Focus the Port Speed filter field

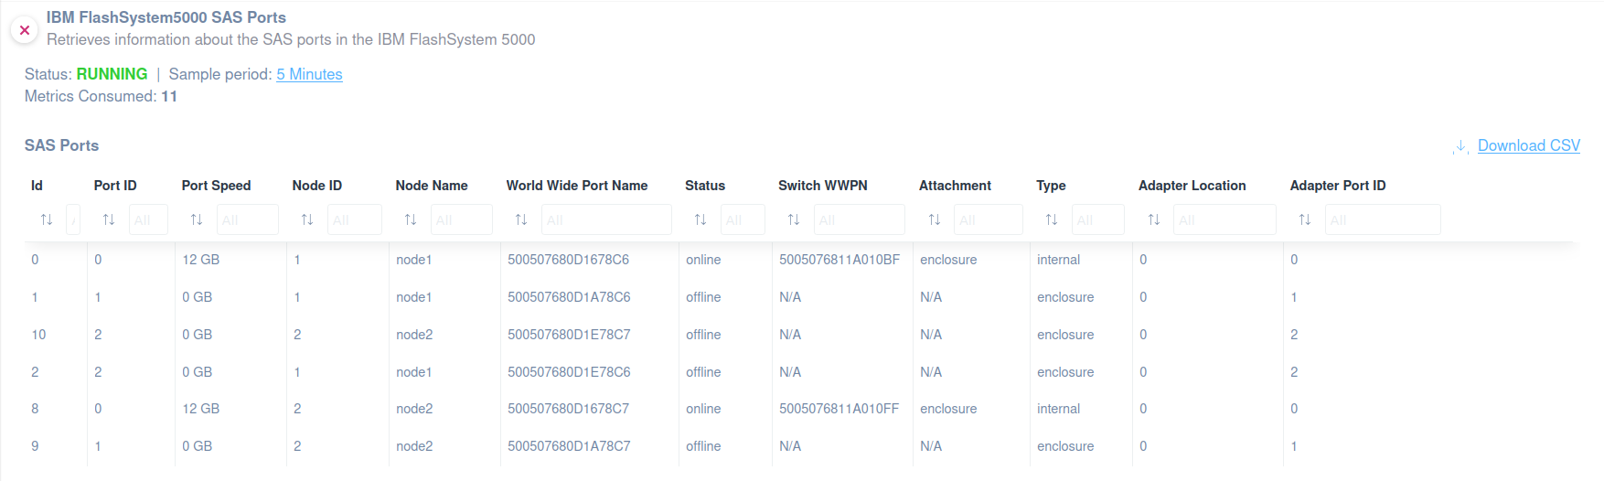(x=248, y=219)
